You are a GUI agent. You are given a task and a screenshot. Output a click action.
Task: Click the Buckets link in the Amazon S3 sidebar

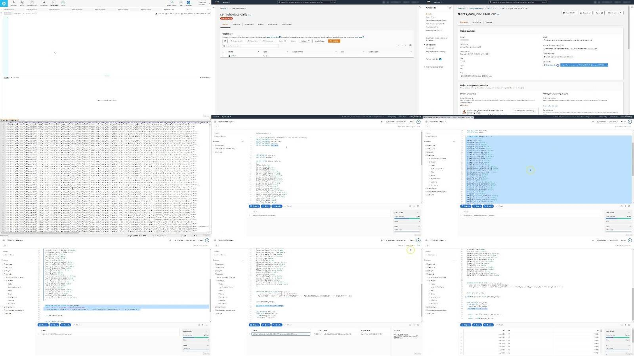[x=428, y=14]
